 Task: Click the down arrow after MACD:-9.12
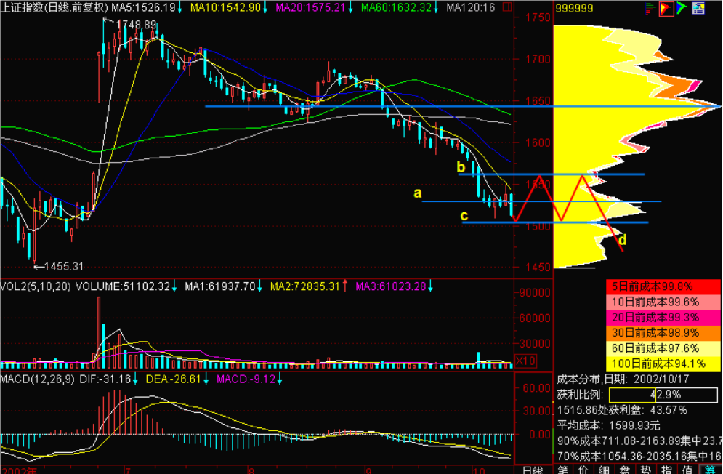click(279, 379)
